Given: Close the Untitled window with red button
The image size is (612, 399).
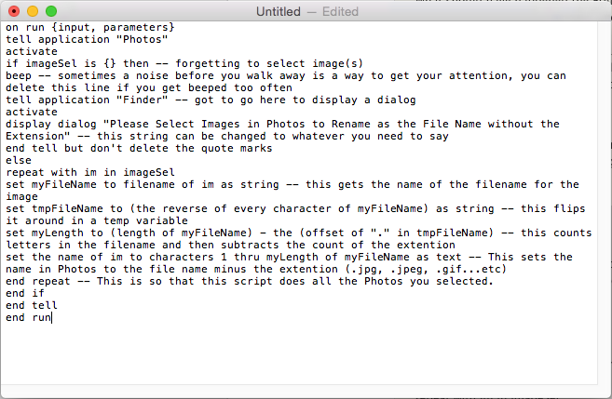Looking at the screenshot, I should tap(14, 11).
